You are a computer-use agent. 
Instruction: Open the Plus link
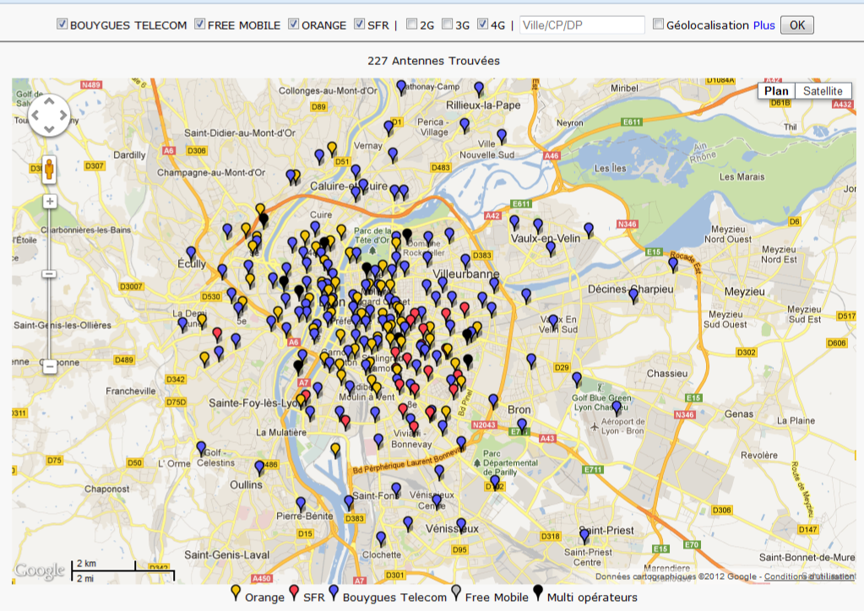763,25
